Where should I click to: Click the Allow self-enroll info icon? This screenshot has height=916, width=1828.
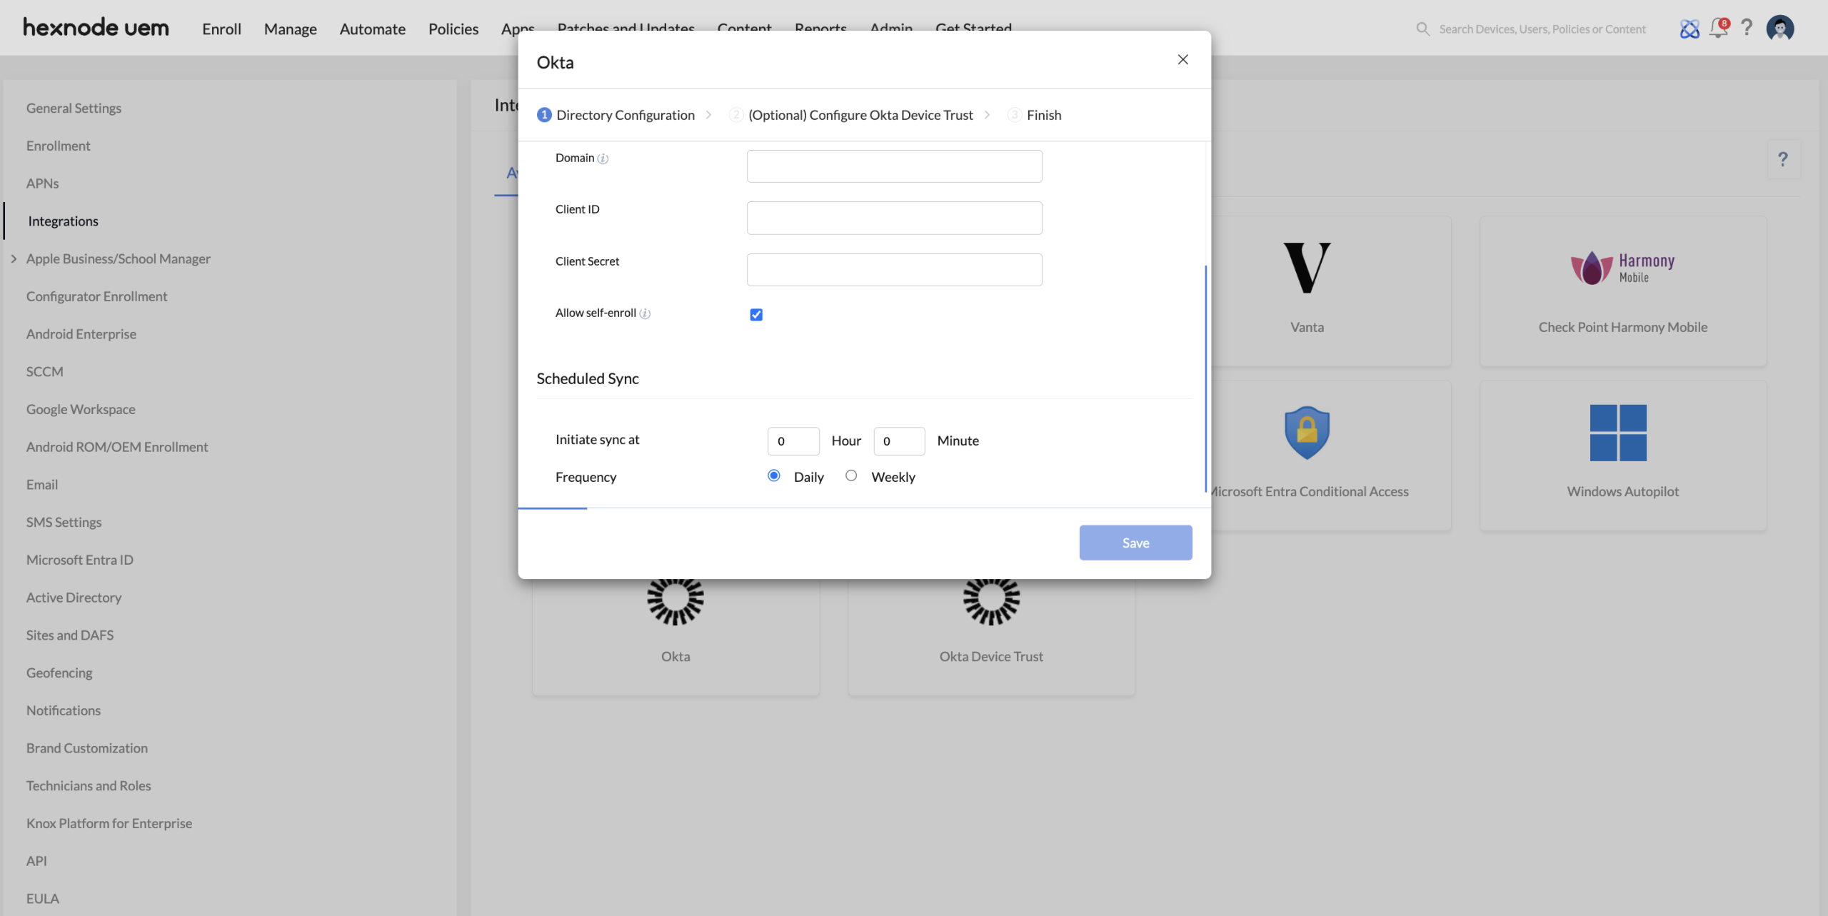coord(645,313)
